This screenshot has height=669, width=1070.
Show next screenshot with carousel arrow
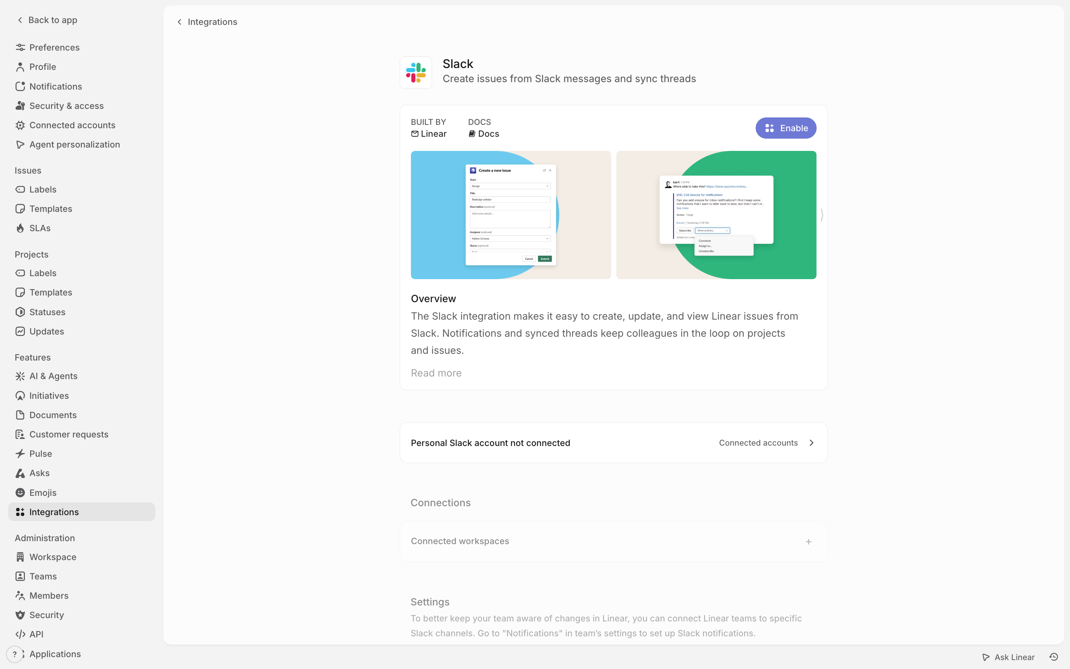[x=821, y=215]
